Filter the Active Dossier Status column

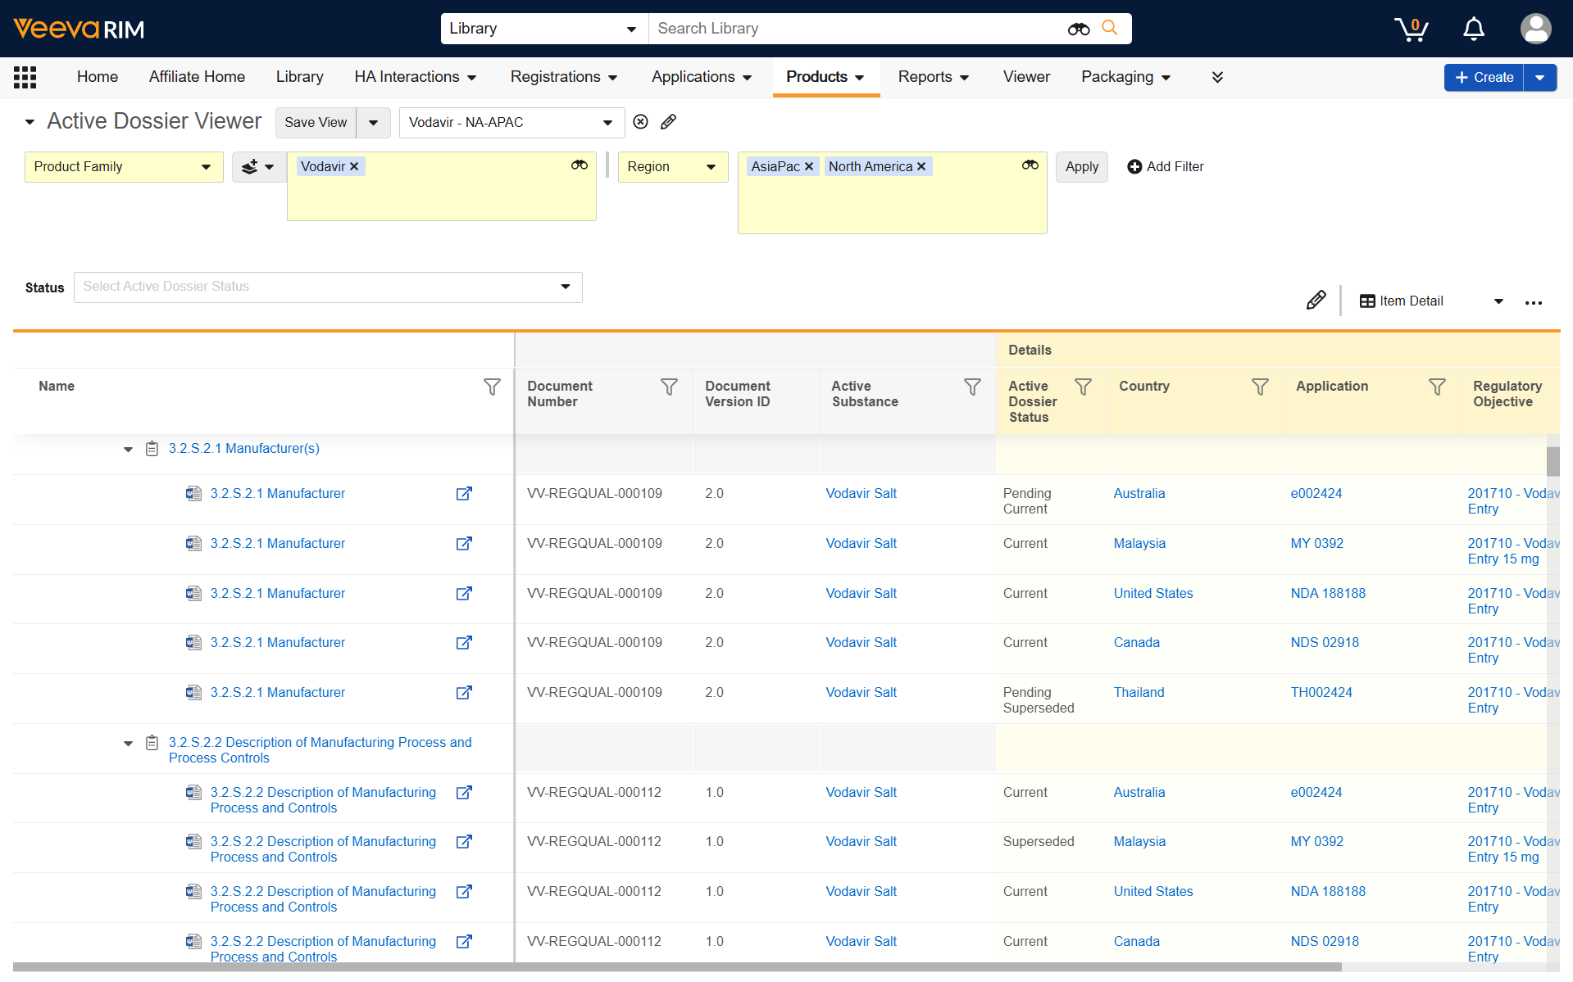(x=1083, y=387)
